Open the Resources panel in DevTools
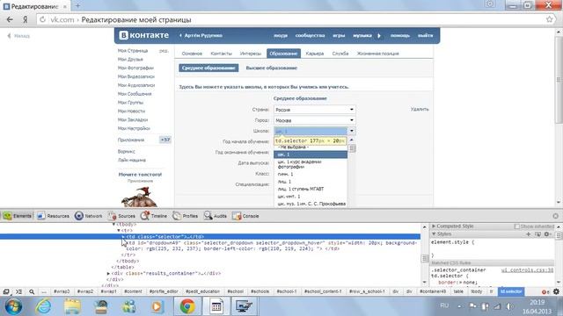563x316 pixels. click(x=53, y=216)
